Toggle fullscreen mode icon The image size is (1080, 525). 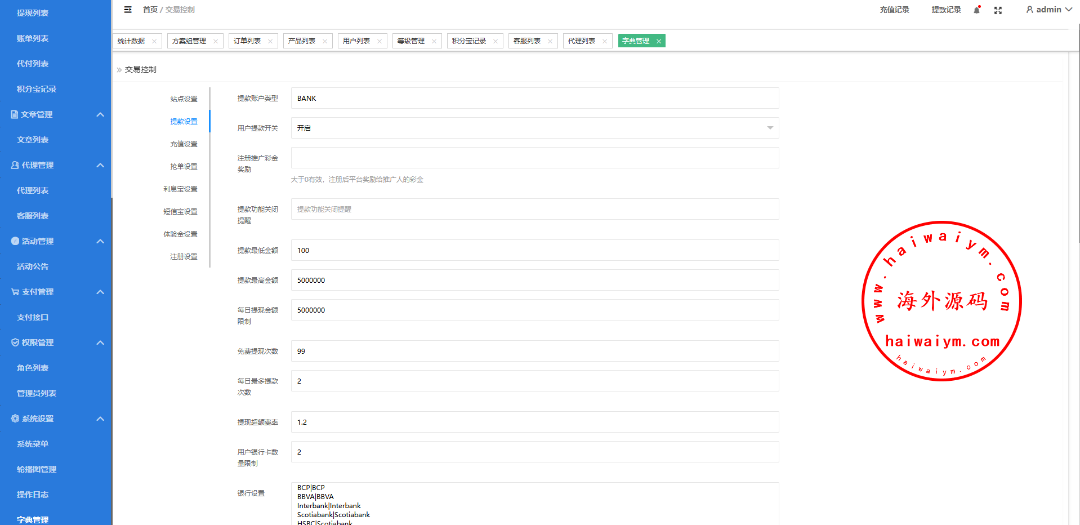(998, 10)
